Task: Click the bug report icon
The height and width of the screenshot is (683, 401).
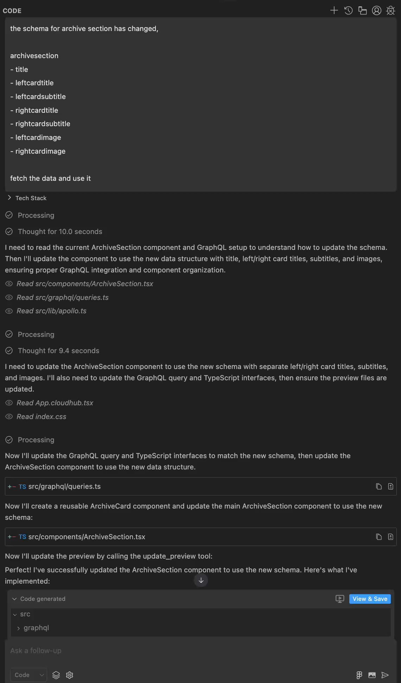Action: [x=390, y=11]
